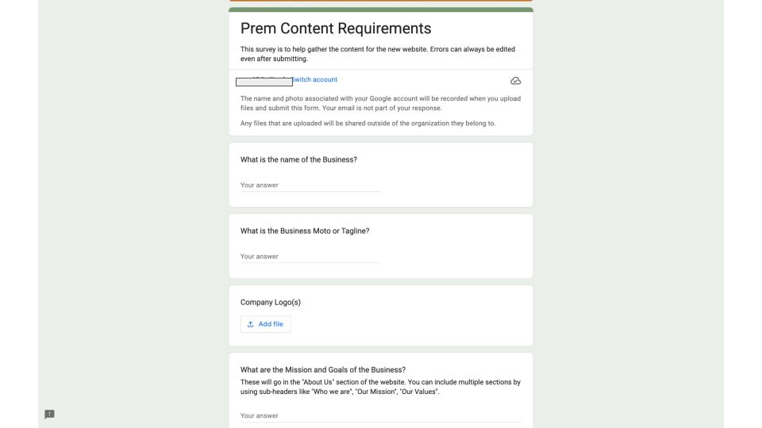Focus the business name answer field
This screenshot has height=428, width=762.
click(310, 185)
